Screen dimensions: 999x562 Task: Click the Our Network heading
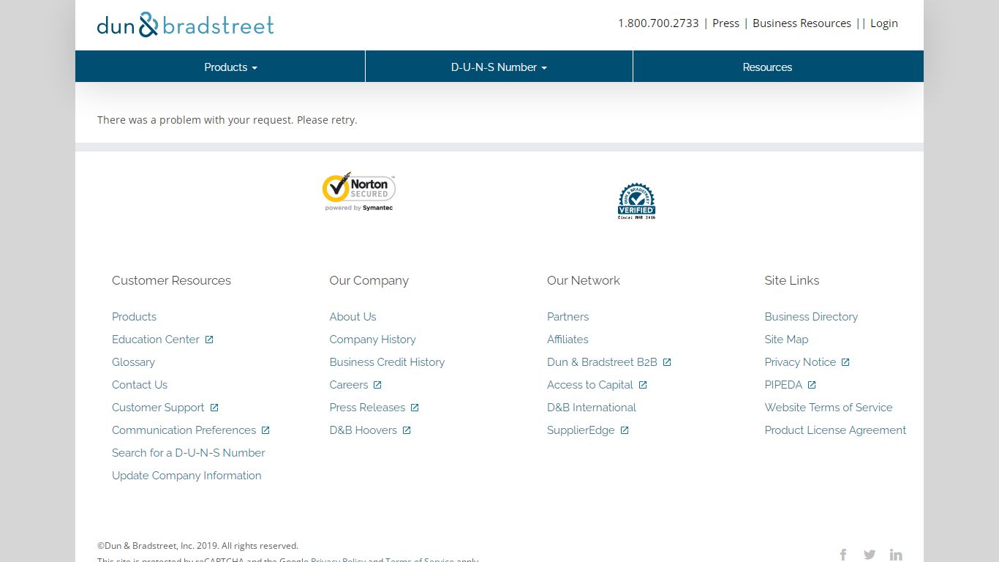tap(584, 280)
